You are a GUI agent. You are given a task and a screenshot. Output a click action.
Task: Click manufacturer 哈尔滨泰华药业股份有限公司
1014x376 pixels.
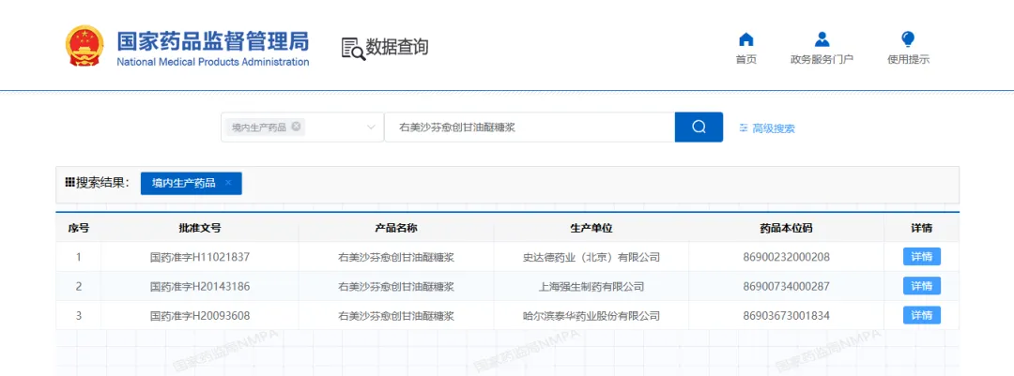click(x=591, y=316)
